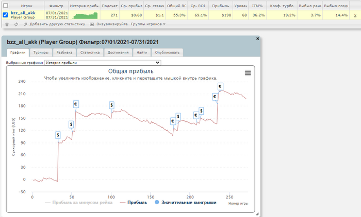Screen dimensions: 361x217
Task: Toggle the Прибыль legend series
Action: (x=134, y=203)
